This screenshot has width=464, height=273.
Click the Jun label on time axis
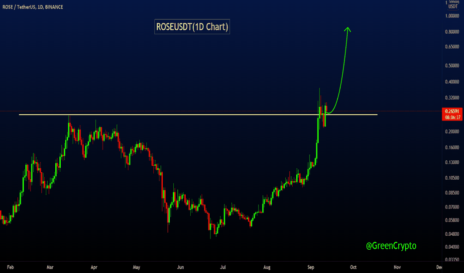click(180, 267)
